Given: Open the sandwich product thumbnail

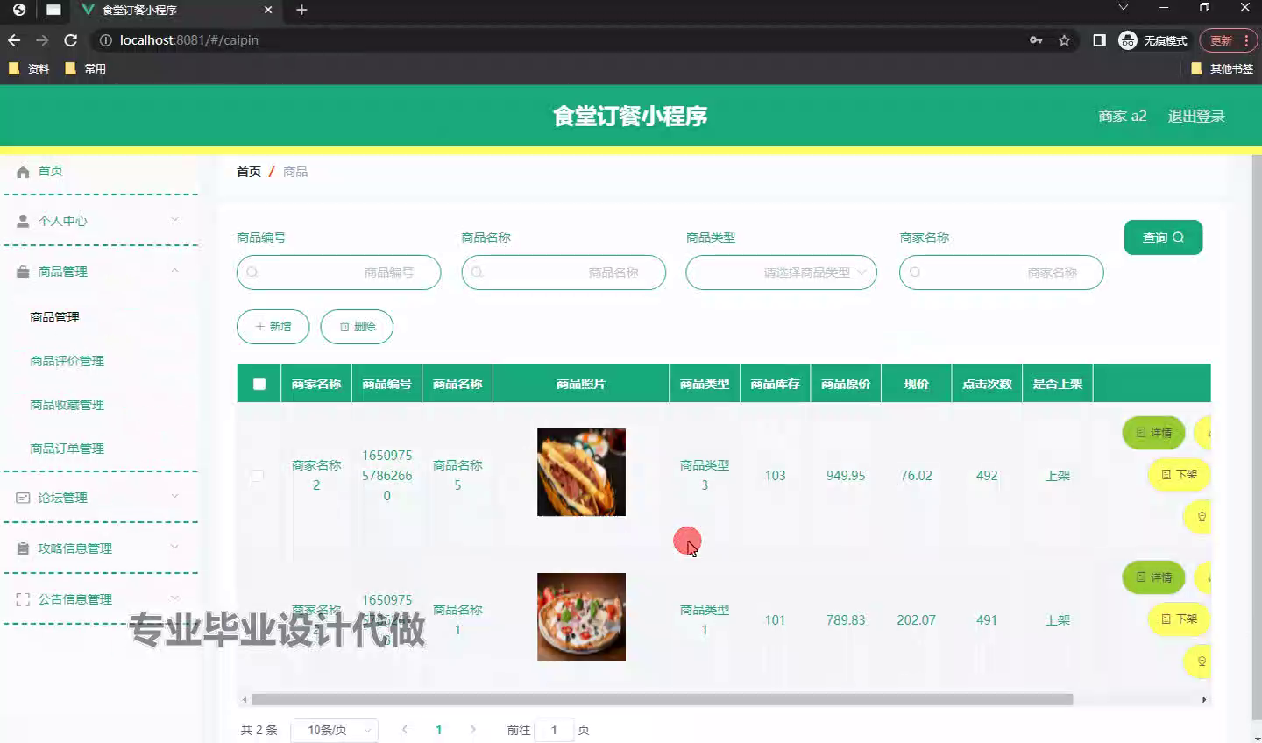Looking at the screenshot, I should click(581, 472).
